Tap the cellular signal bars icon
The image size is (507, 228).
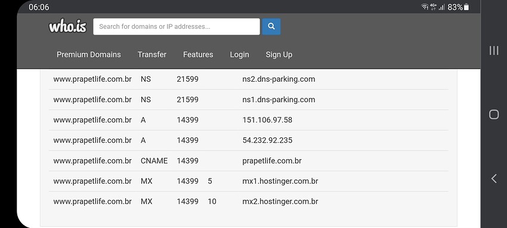click(441, 7)
